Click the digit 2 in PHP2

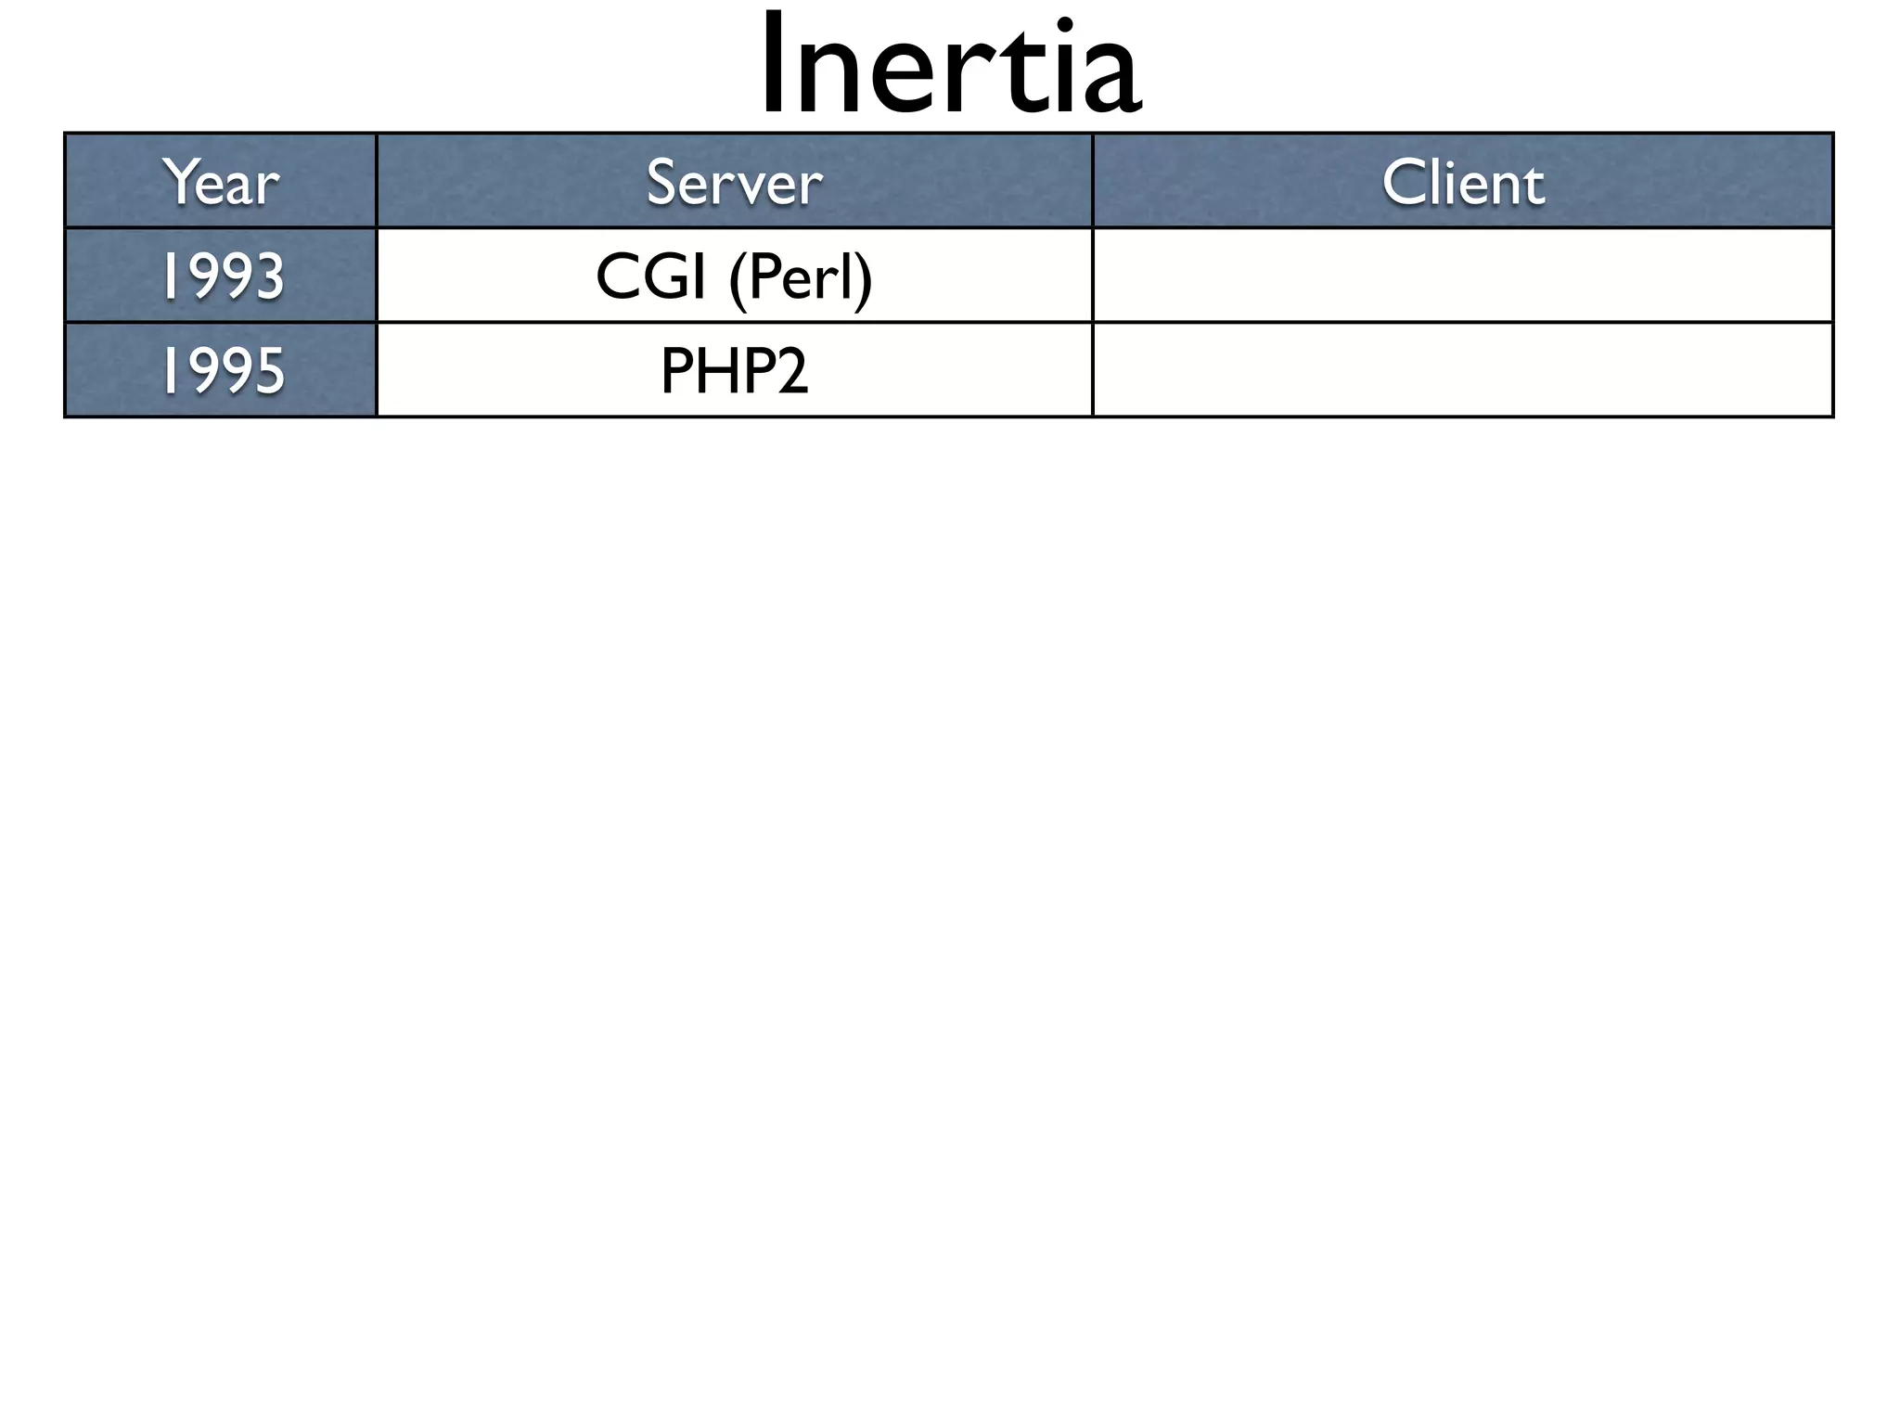coord(792,371)
